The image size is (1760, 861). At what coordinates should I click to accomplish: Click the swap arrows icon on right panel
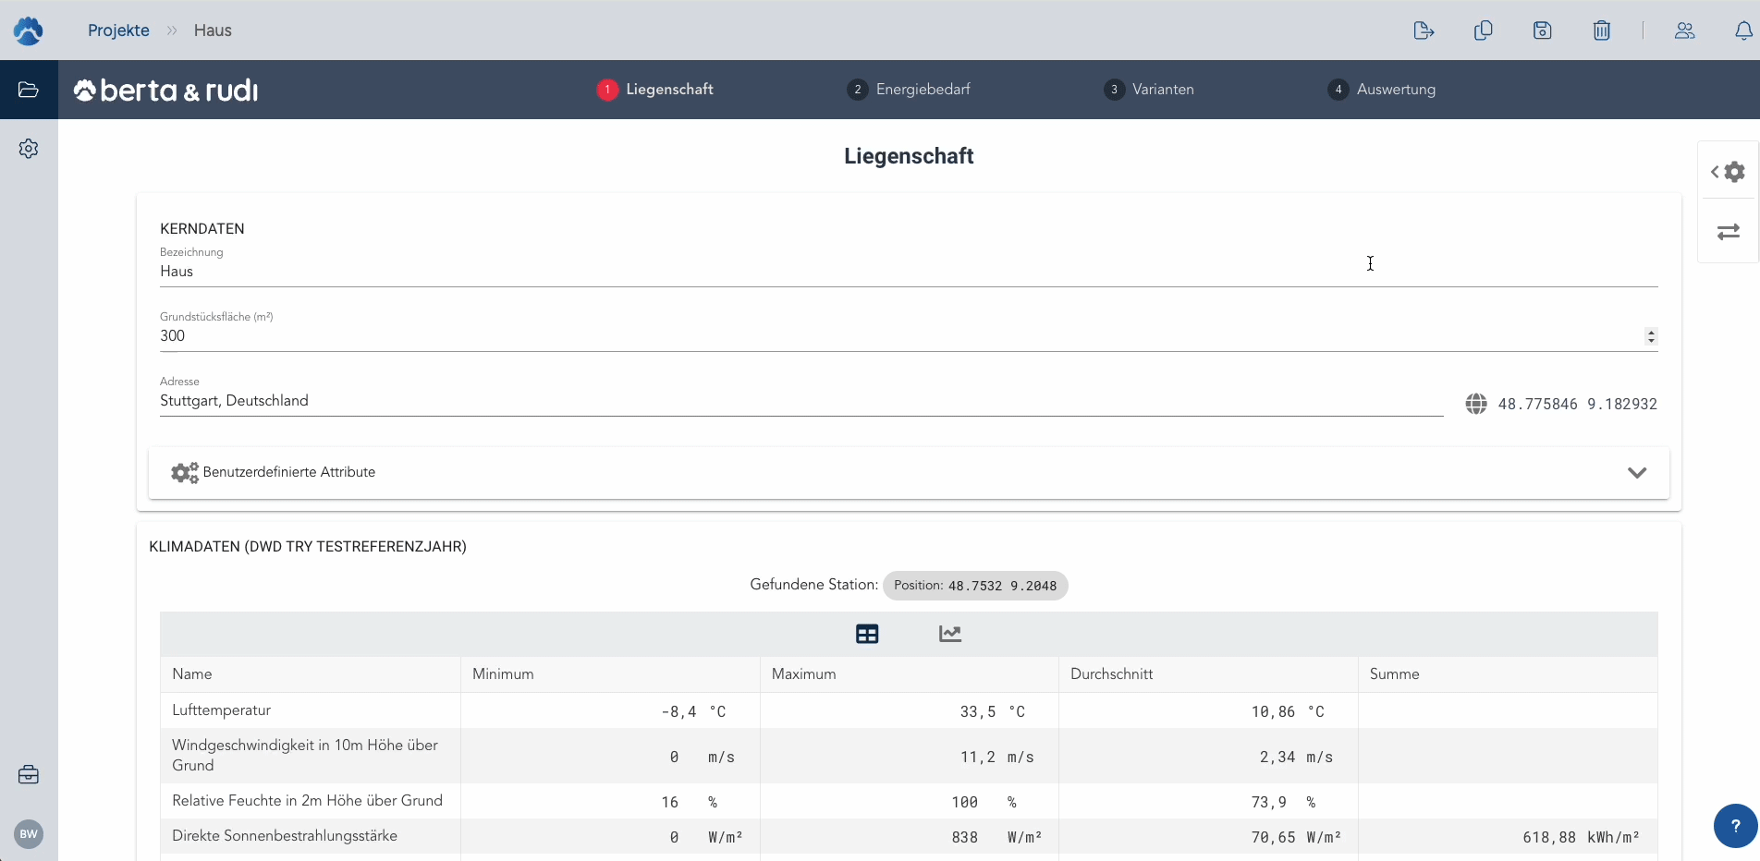[x=1728, y=232]
